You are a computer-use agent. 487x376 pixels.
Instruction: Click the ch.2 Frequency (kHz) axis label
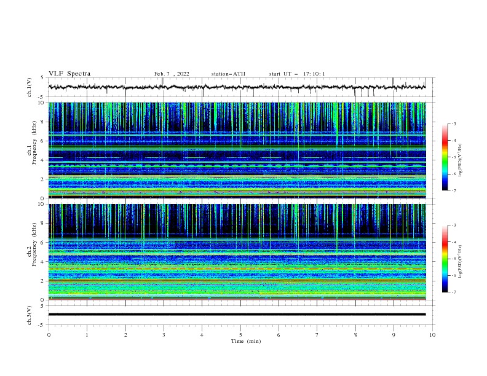pos(32,245)
